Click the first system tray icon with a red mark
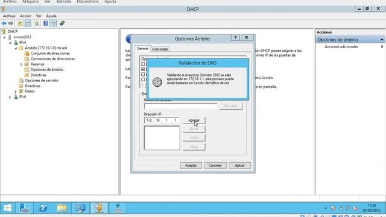The width and height of the screenshot is (386, 217). tap(334, 208)
